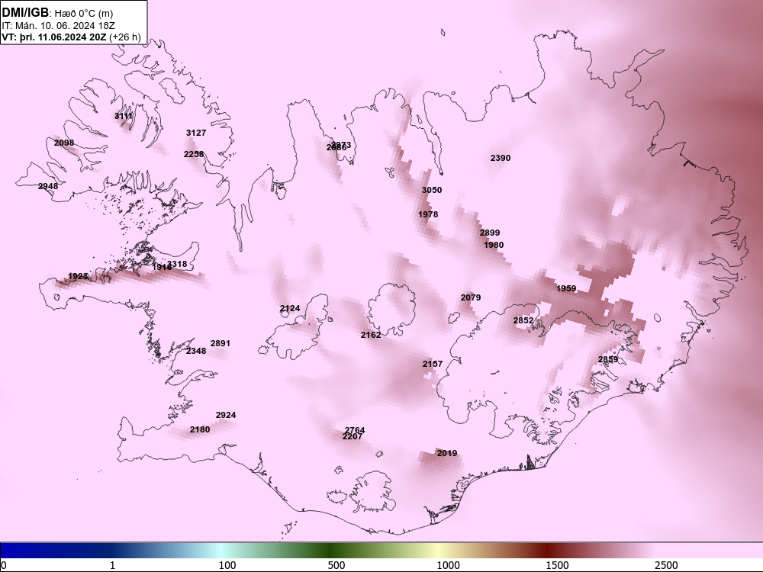Click the 3111 height label
763x572 pixels.
click(124, 116)
